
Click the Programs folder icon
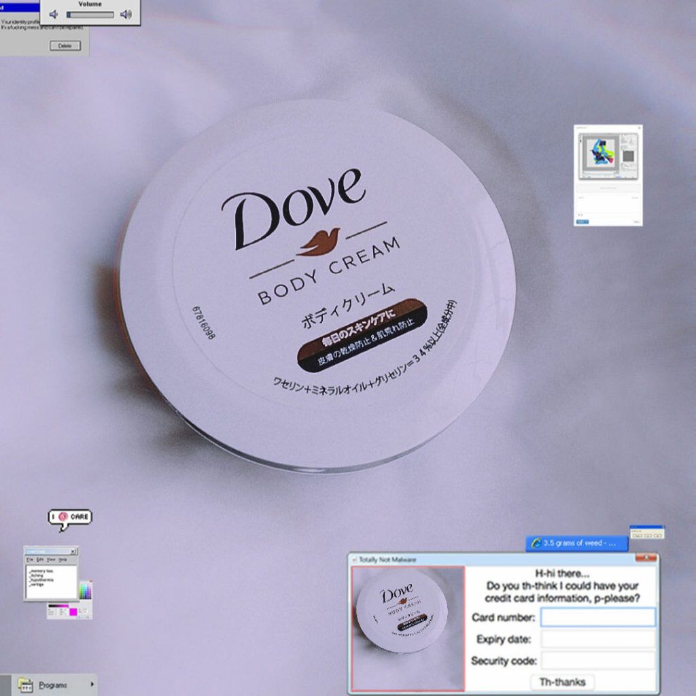26,684
